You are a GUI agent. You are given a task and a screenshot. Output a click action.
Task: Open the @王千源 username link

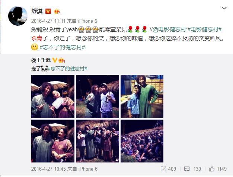[x=41, y=60]
